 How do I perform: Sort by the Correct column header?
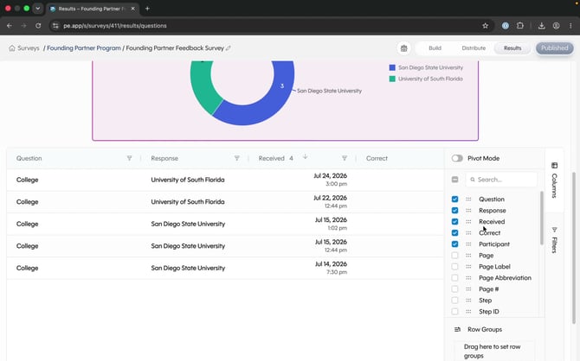377,158
